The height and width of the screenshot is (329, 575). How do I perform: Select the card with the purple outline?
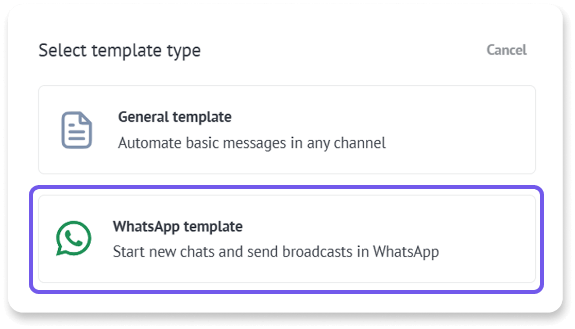[287, 239]
